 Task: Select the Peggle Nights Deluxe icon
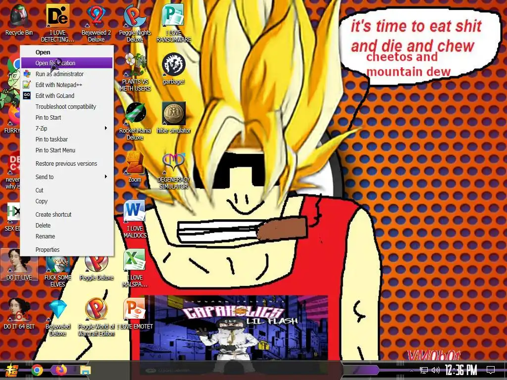135,23
